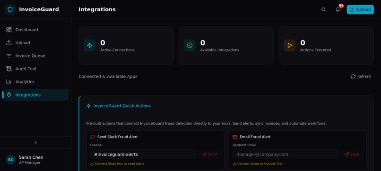This screenshot has height=171, width=381.
Task: Click the InvoiceGuard Quick Actions heading
Action: click(122, 106)
